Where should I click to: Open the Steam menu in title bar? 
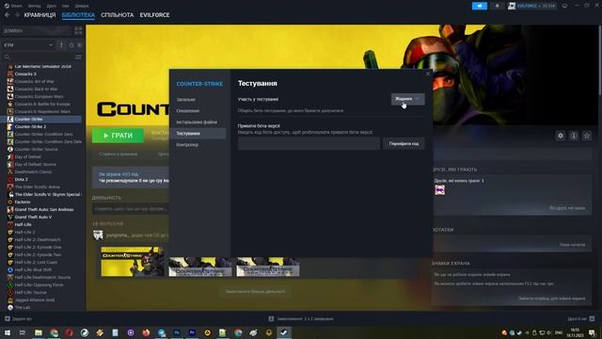click(x=12, y=6)
